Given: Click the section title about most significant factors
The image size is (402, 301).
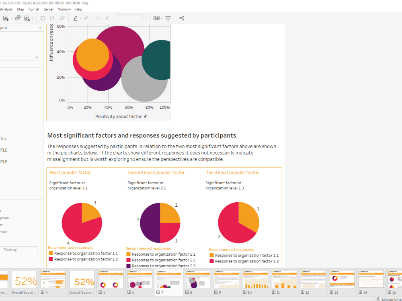Looking at the screenshot, I should 142,135.
